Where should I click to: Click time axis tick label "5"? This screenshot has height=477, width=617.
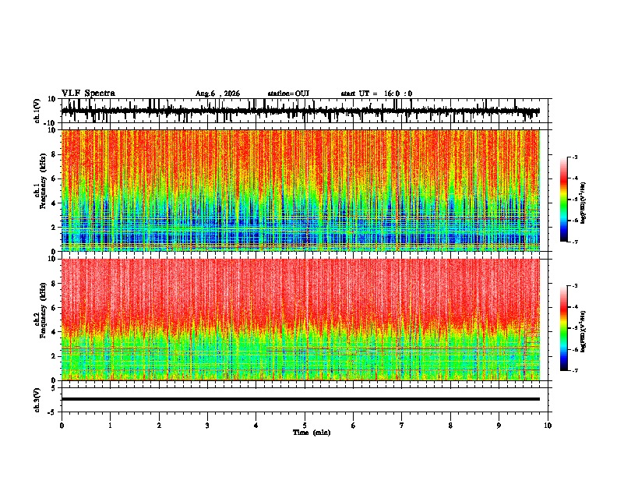tap(305, 426)
